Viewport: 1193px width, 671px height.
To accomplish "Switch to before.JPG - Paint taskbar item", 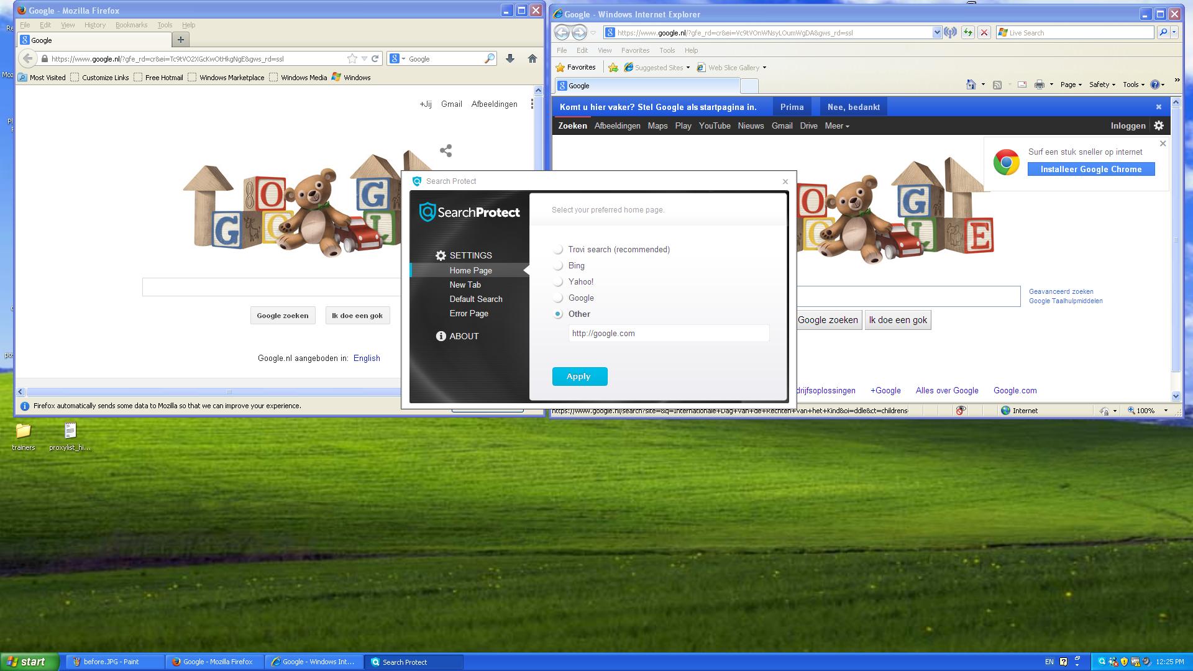I will (115, 662).
